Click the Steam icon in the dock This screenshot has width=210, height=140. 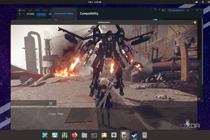click(135, 135)
